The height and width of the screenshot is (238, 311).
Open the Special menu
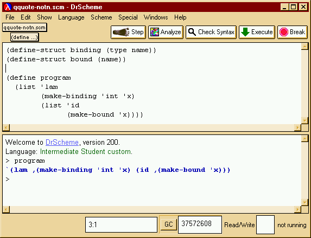coord(128,17)
